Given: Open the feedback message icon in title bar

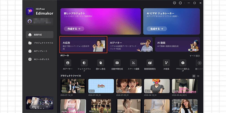Looking at the screenshot, I should click(x=175, y=3).
